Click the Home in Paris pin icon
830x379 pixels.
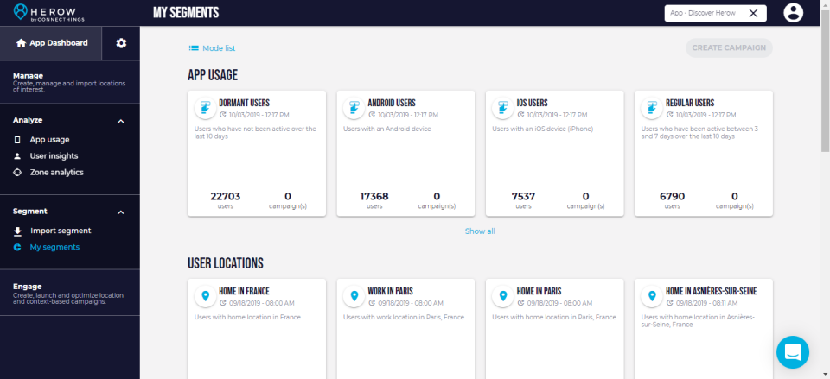[502, 296]
